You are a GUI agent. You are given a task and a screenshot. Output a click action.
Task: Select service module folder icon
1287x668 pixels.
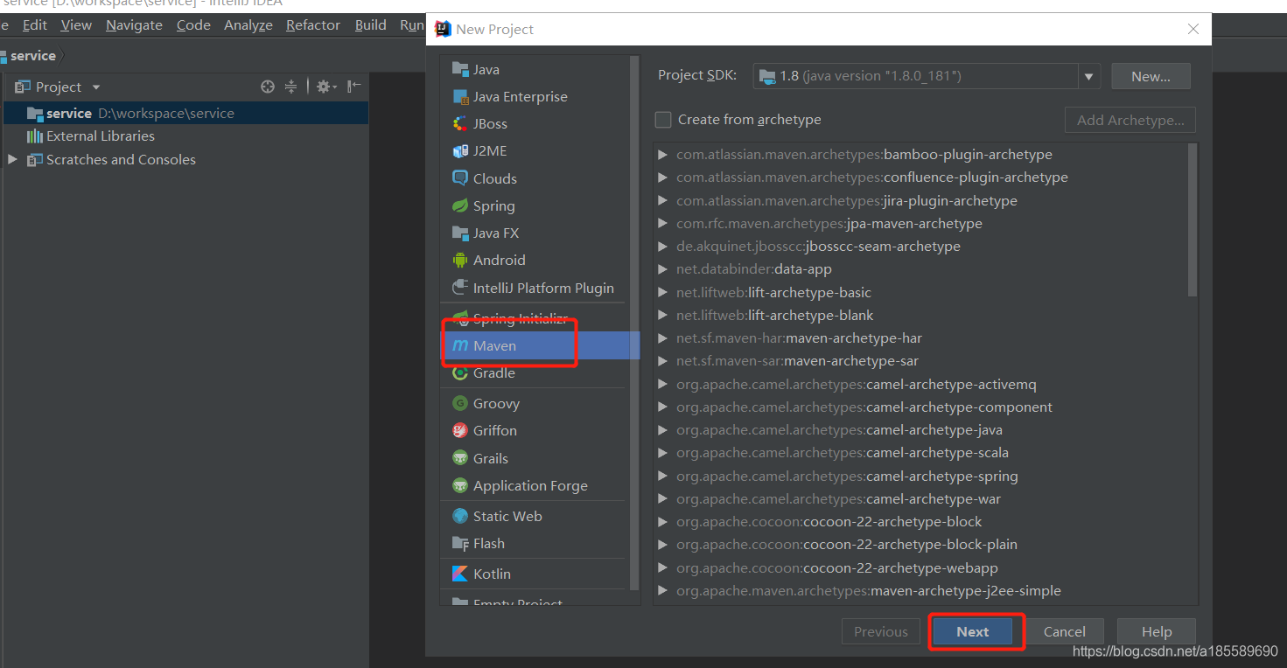click(35, 113)
